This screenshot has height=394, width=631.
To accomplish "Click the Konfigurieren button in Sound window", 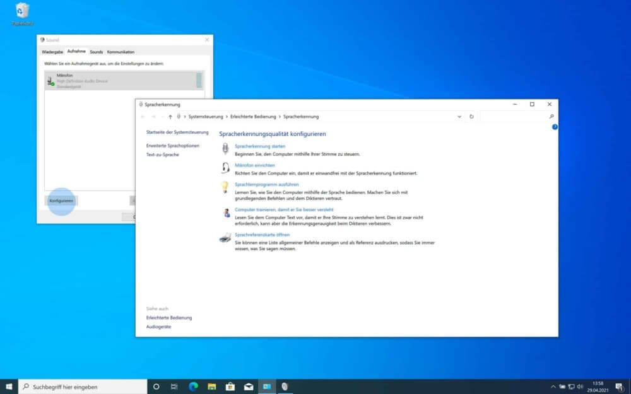I will [x=61, y=200].
